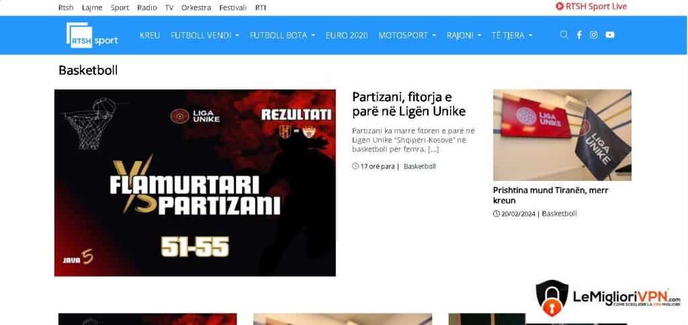The image size is (688, 325).
Task: Expand the FUTBOLL BOTA dropdown
Action: [x=283, y=36]
